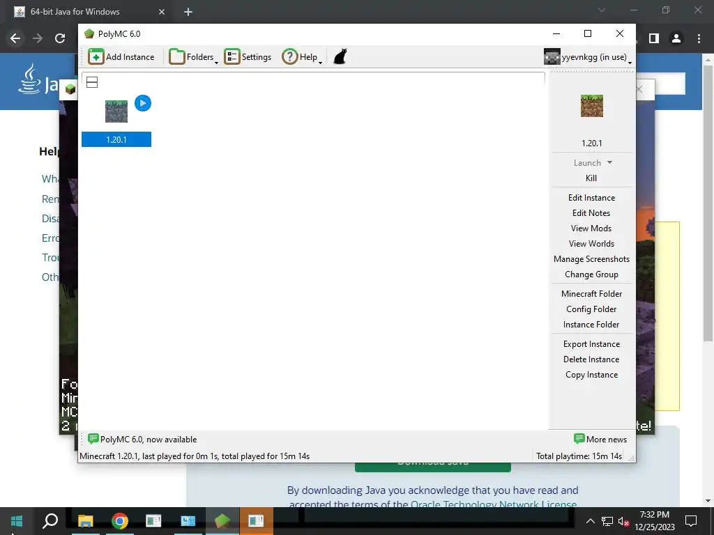The image size is (714, 535).
Task: Click the black cat icon
Action: pos(340,57)
